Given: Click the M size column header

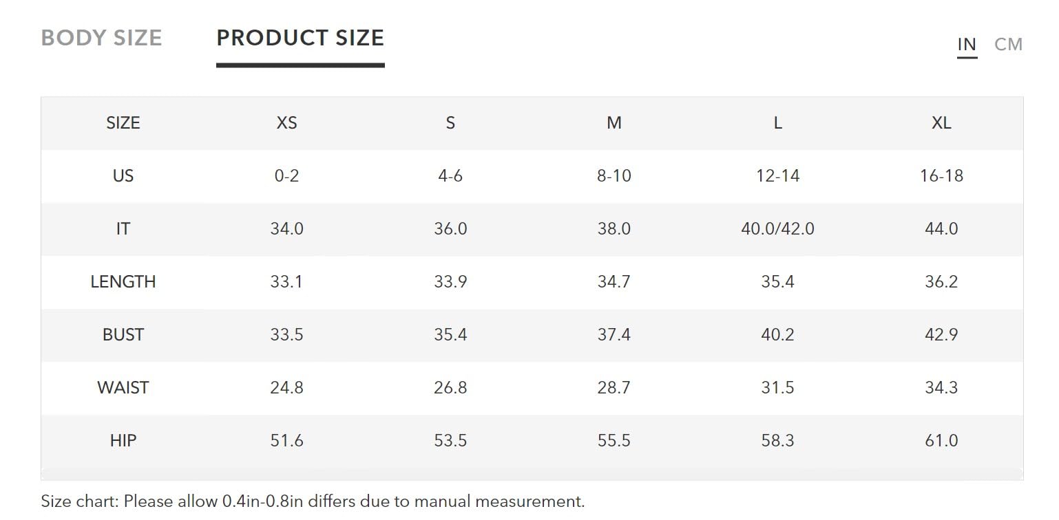Looking at the screenshot, I should (614, 122).
